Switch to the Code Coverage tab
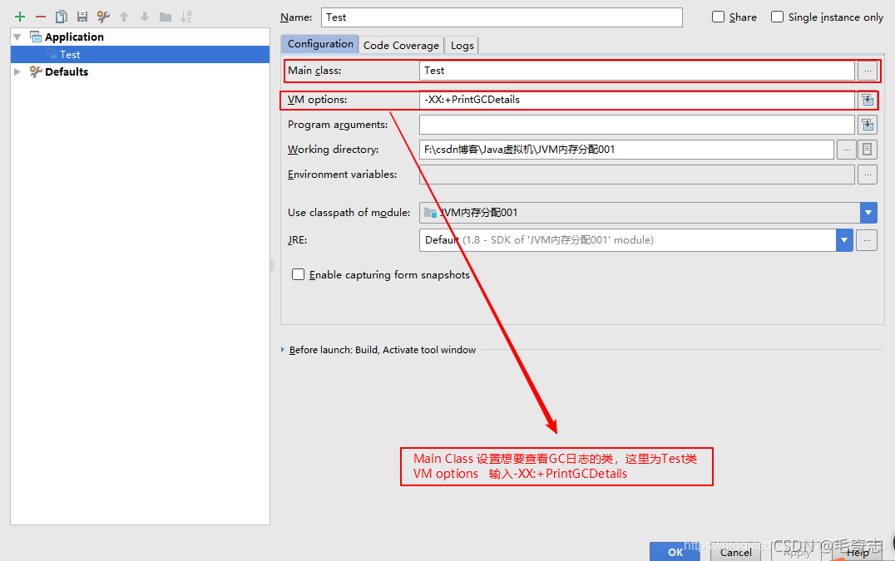895x561 pixels. coord(401,45)
